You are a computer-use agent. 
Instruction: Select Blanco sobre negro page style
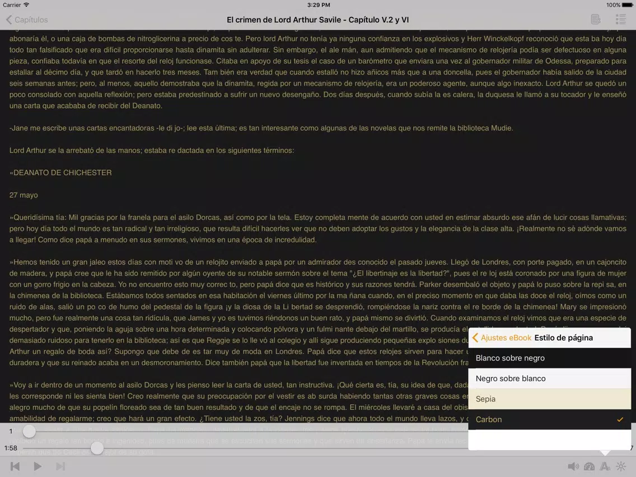(x=549, y=358)
